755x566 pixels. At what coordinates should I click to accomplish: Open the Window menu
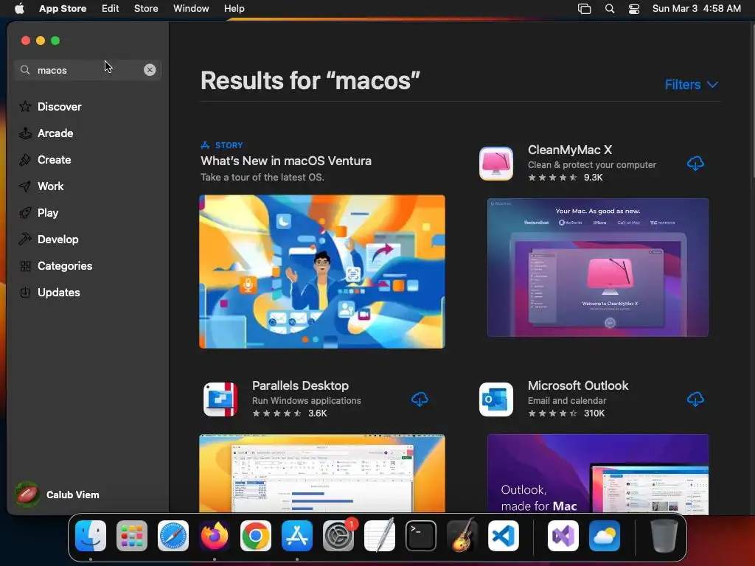point(191,8)
